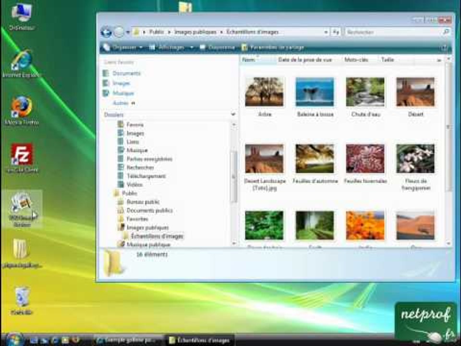Click into the Rechercher search field
Image resolution: width=461 pixels, height=346 pixels.
click(393, 32)
